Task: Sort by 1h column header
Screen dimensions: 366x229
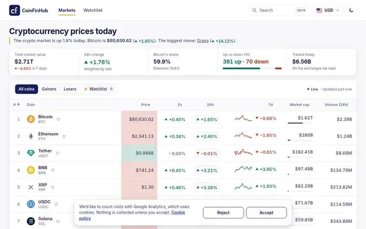Action: [179, 104]
